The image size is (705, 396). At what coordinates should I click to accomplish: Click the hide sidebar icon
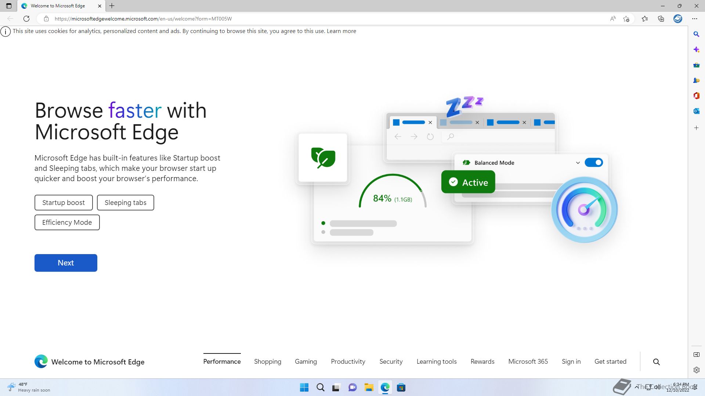(x=696, y=355)
